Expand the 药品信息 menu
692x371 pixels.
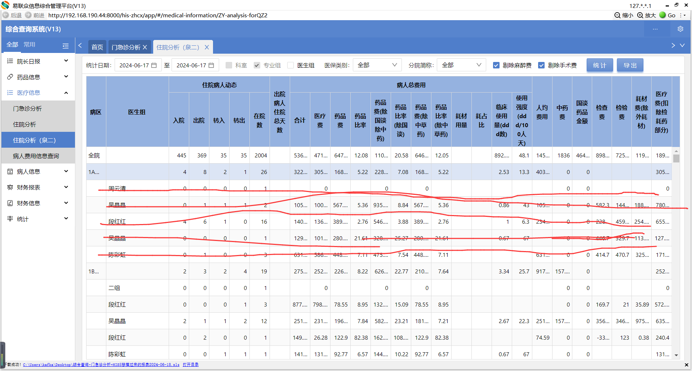pos(66,77)
